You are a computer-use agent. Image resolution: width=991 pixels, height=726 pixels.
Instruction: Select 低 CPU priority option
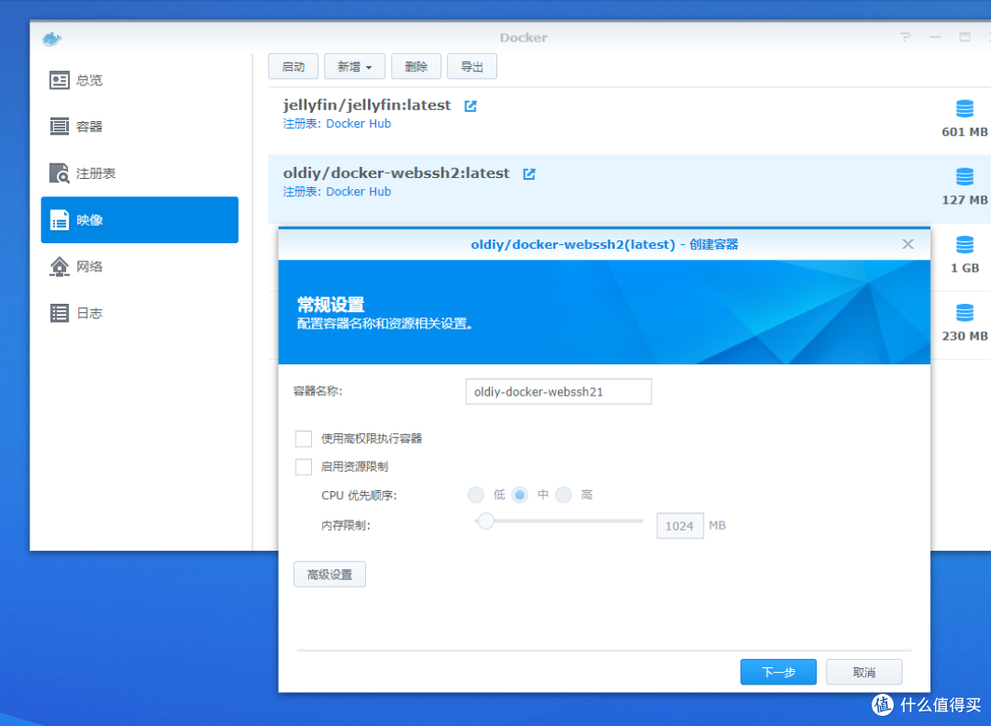pos(476,495)
